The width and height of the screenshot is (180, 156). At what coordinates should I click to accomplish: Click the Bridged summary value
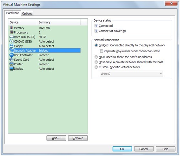(44, 51)
